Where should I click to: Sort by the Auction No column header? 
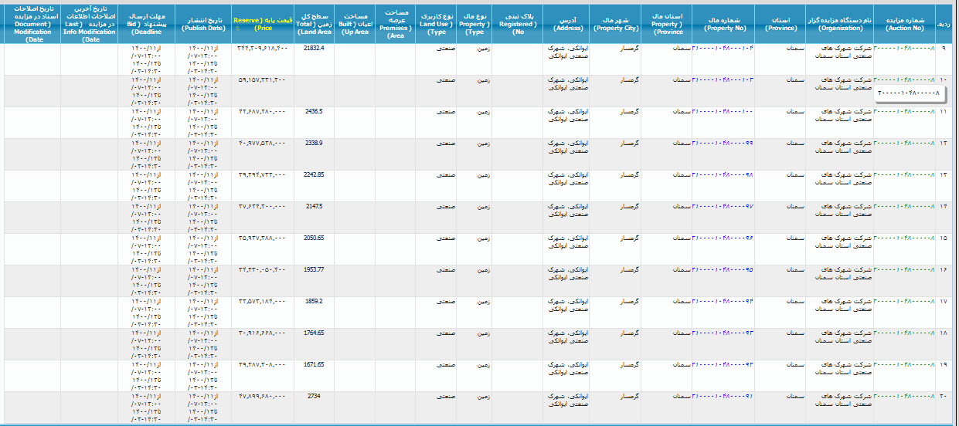tap(903, 22)
